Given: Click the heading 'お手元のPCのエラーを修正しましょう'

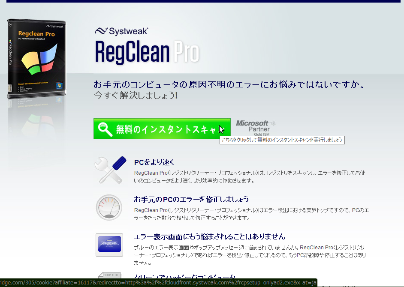Looking at the screenshot, I should [191, 199].
